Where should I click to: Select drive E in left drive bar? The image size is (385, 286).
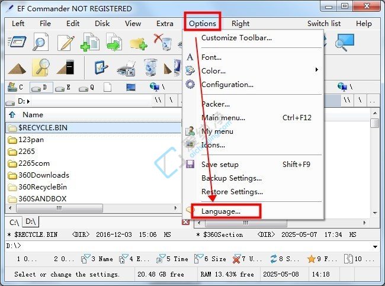pos(63,88)
